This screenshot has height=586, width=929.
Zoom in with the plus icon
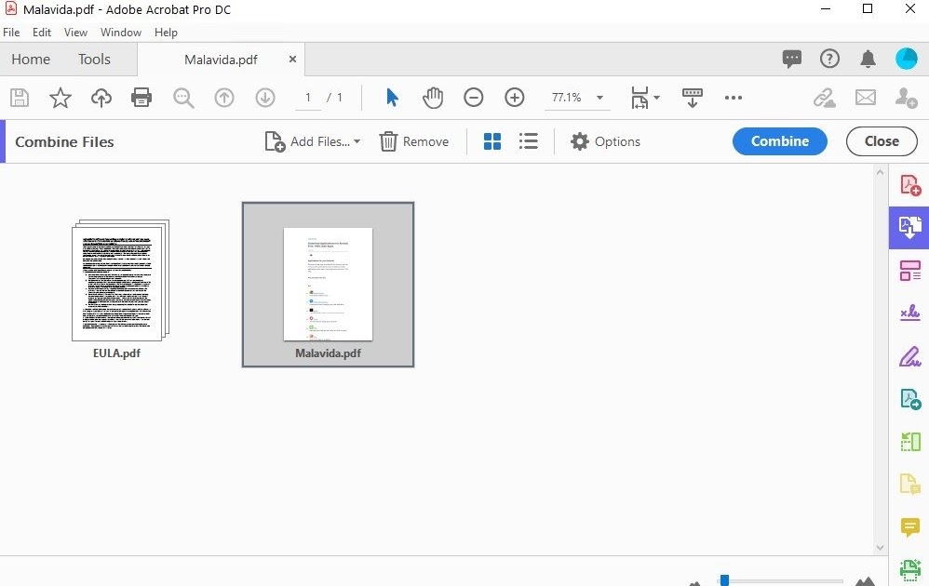[x=514, y=98]
